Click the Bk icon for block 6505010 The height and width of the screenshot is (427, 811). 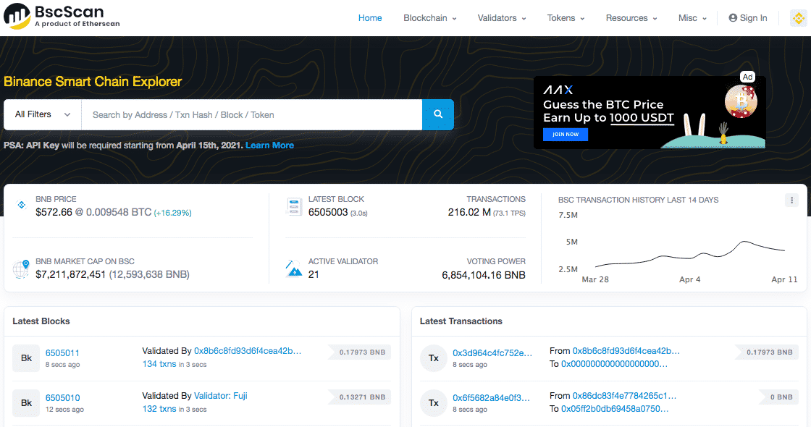pyautogui.click(x=26, y=403)
